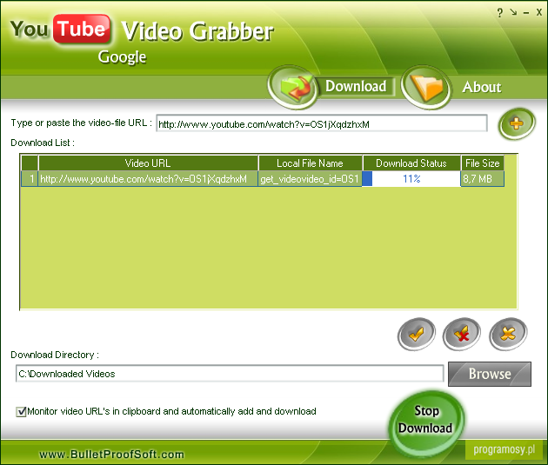Focus the video-file URL input field

click(x=322, y=123)
